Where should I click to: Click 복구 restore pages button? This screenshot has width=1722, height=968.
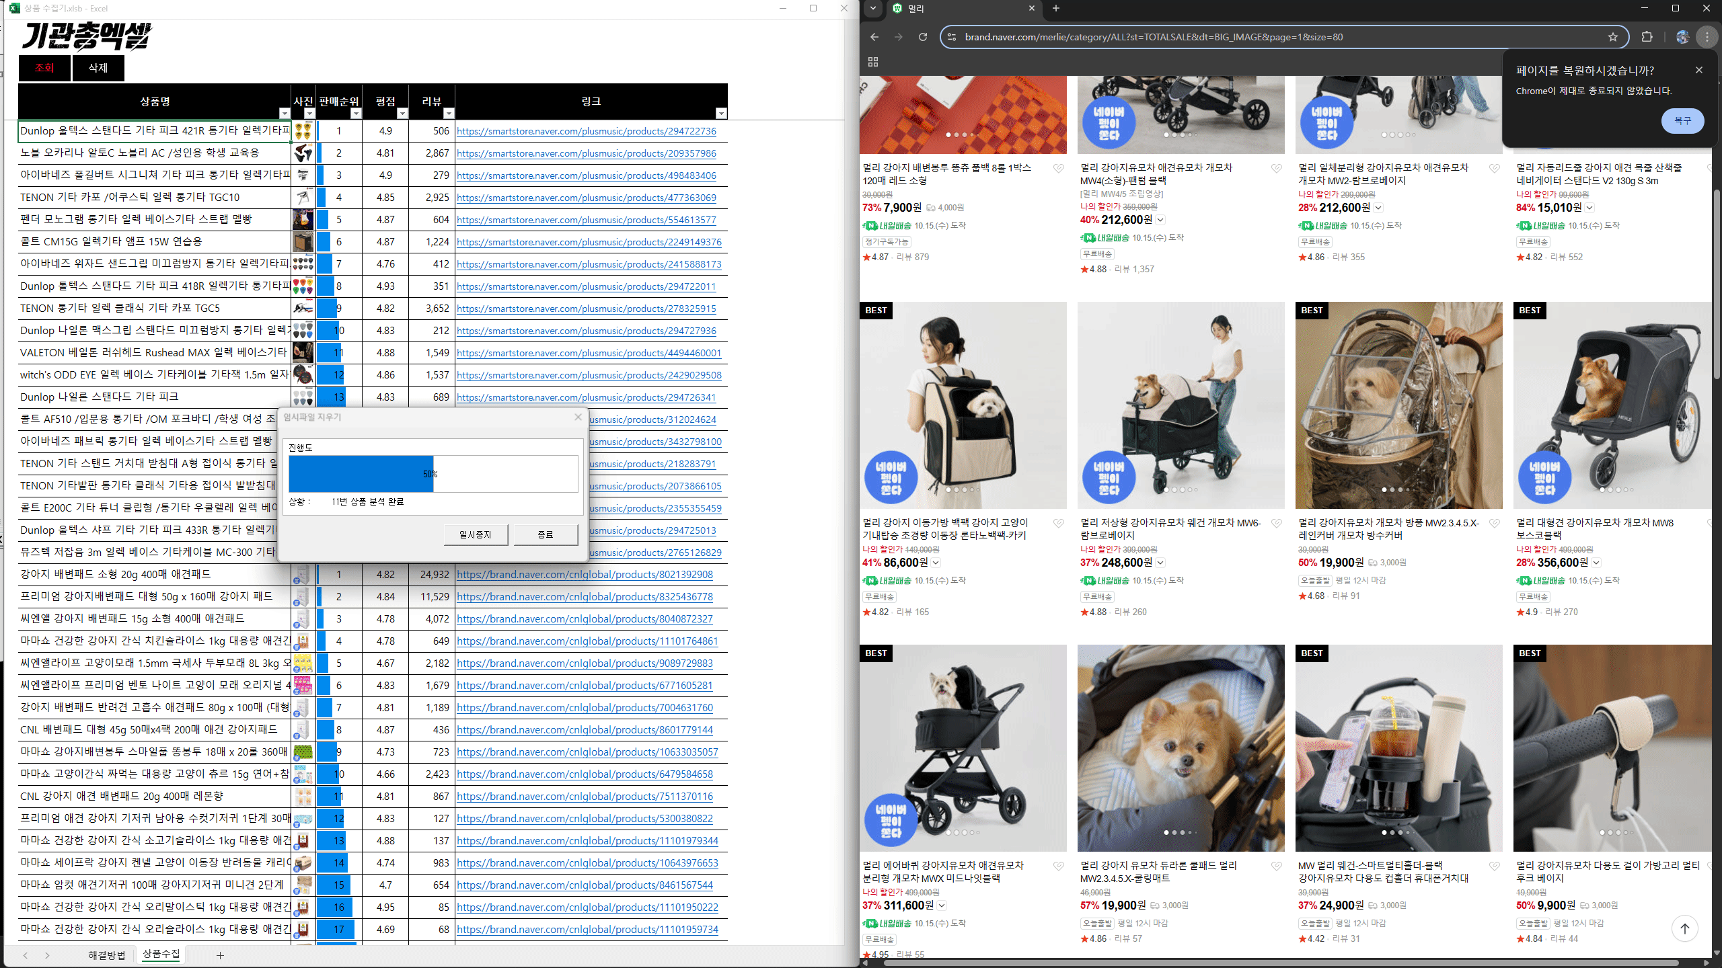[x=1682, y=121]
